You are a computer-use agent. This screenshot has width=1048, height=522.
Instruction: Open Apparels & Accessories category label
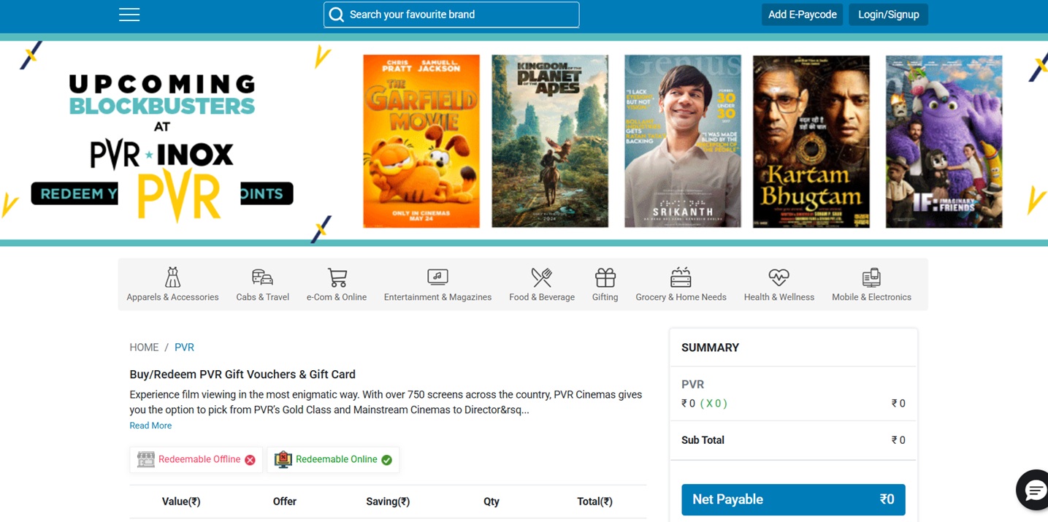(172, 297)
